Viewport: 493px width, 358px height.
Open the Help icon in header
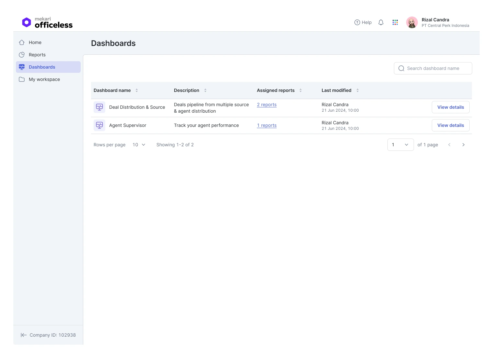357,22
